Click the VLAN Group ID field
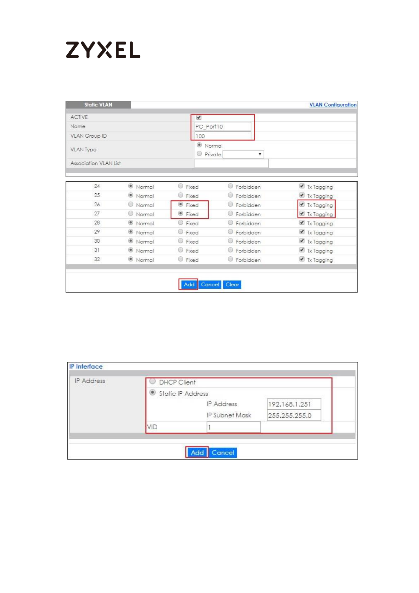 click(x=223, y=136)
